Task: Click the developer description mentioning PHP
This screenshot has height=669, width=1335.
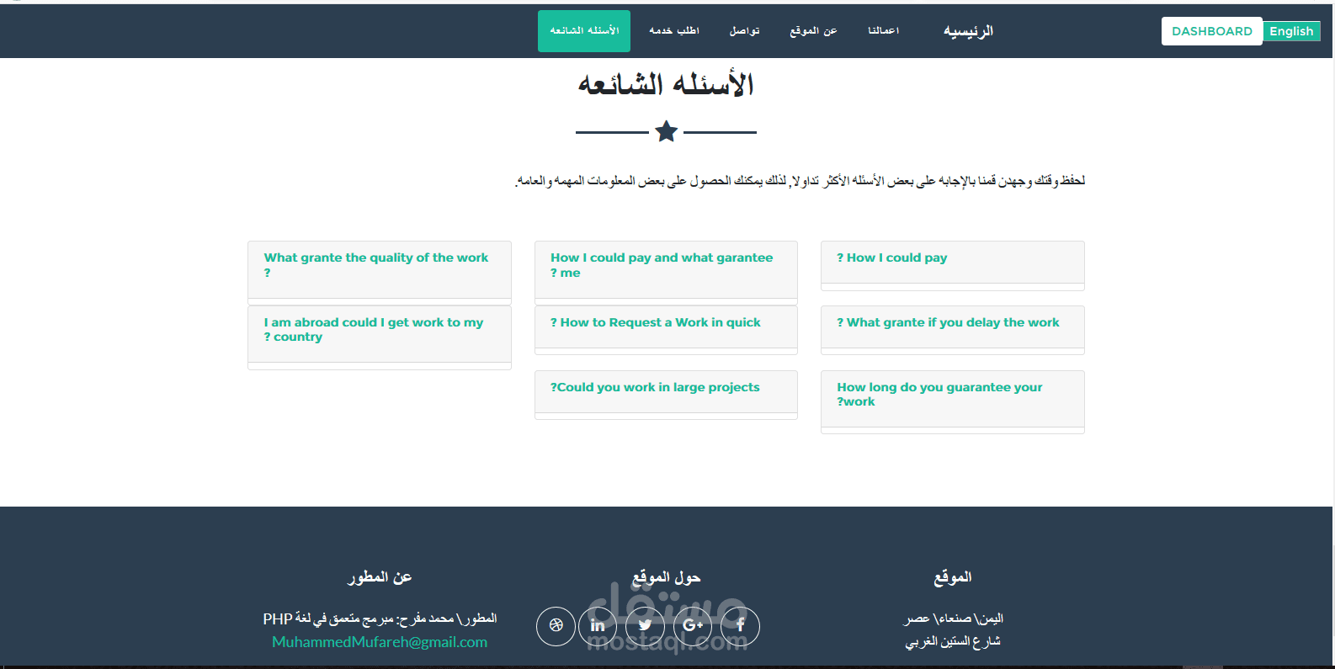Action: (380, 619)
